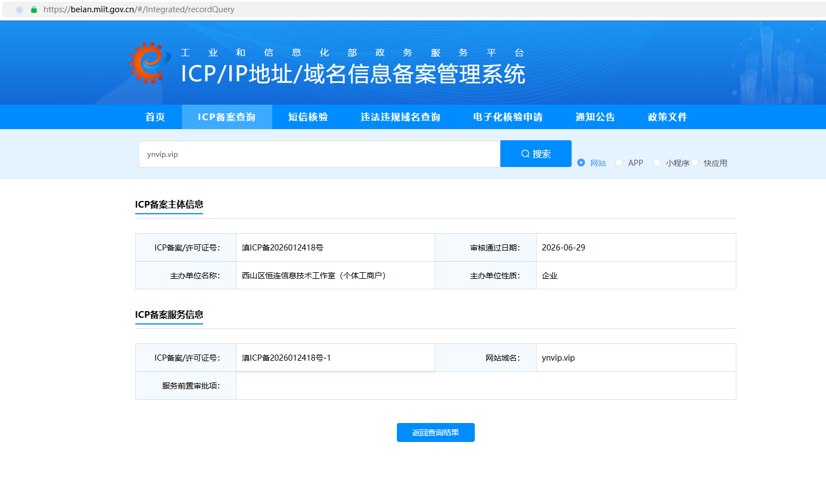The height and width of the screenshot is (477, 826).
Task: Click the approval date 2026-06-29
Action: [563, 248]
